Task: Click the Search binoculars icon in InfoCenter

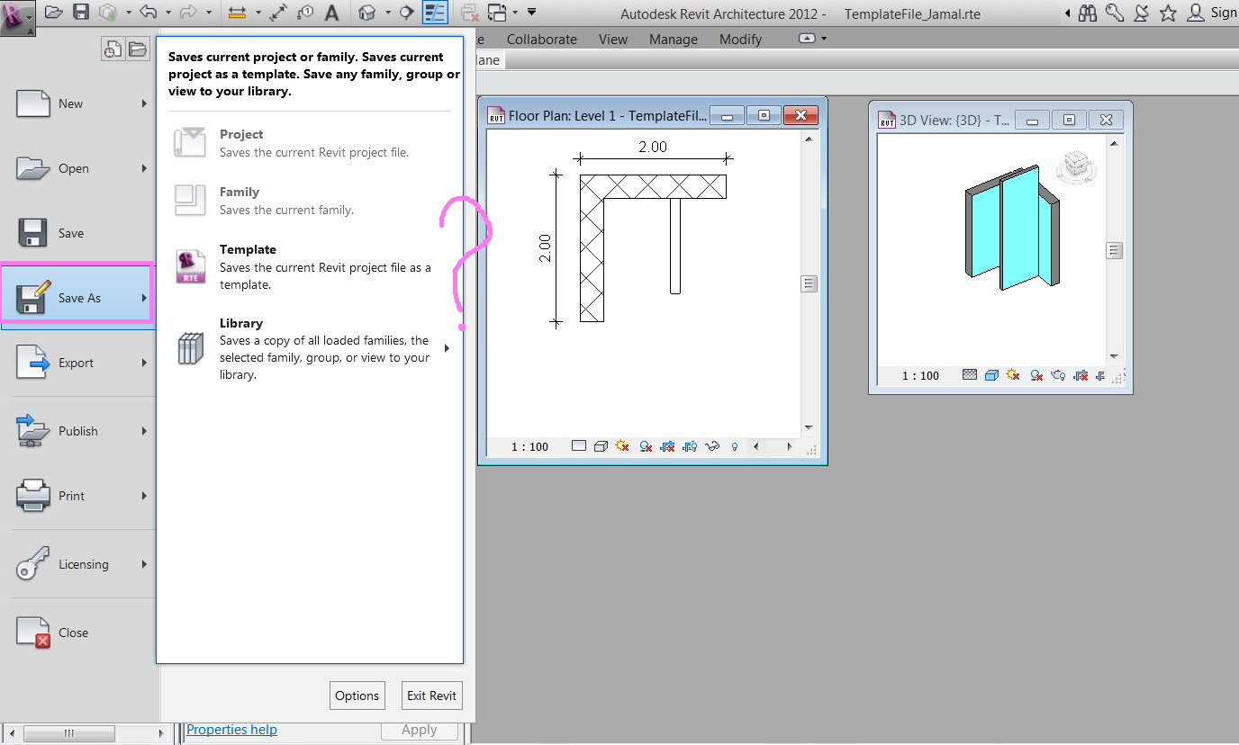Action: (1088, 13)
